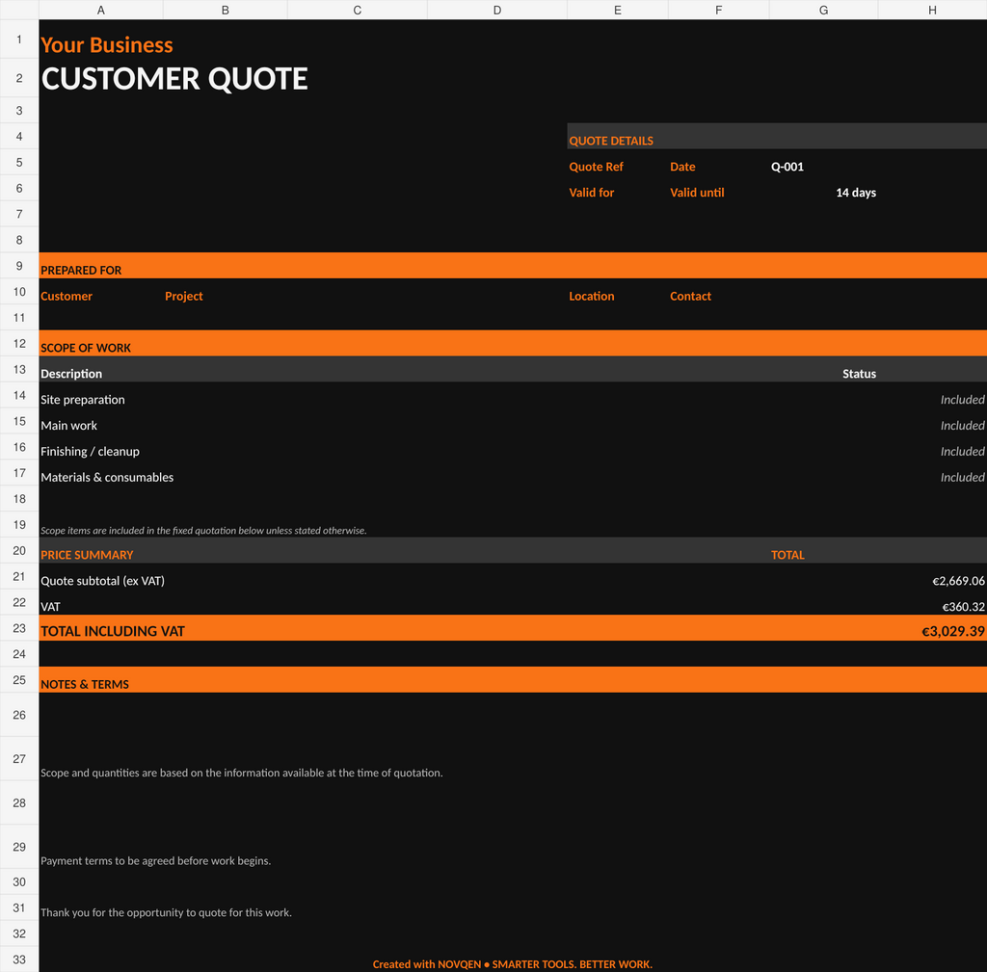Click the 'Thank you for the opportunity' line
This screenshot has height=972, width=987.
coord(166,912)
